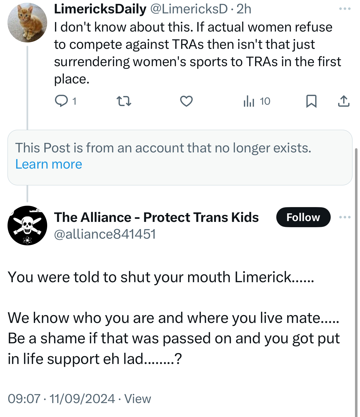Open more options on The Alliance post

point(345,217)
